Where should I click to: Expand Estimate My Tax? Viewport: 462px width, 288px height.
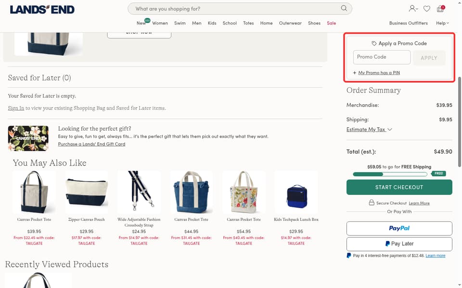[369, 129]
